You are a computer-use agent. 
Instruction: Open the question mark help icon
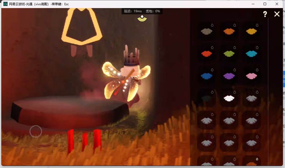click(x=265, y=14)
